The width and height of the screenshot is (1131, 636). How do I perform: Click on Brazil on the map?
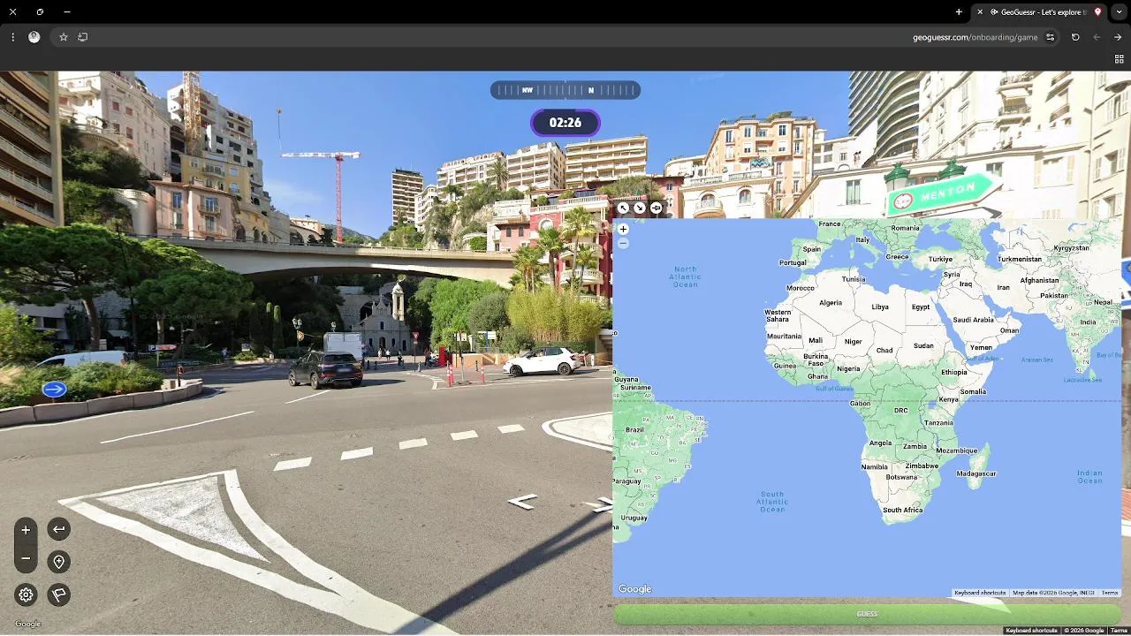[634, 429]
